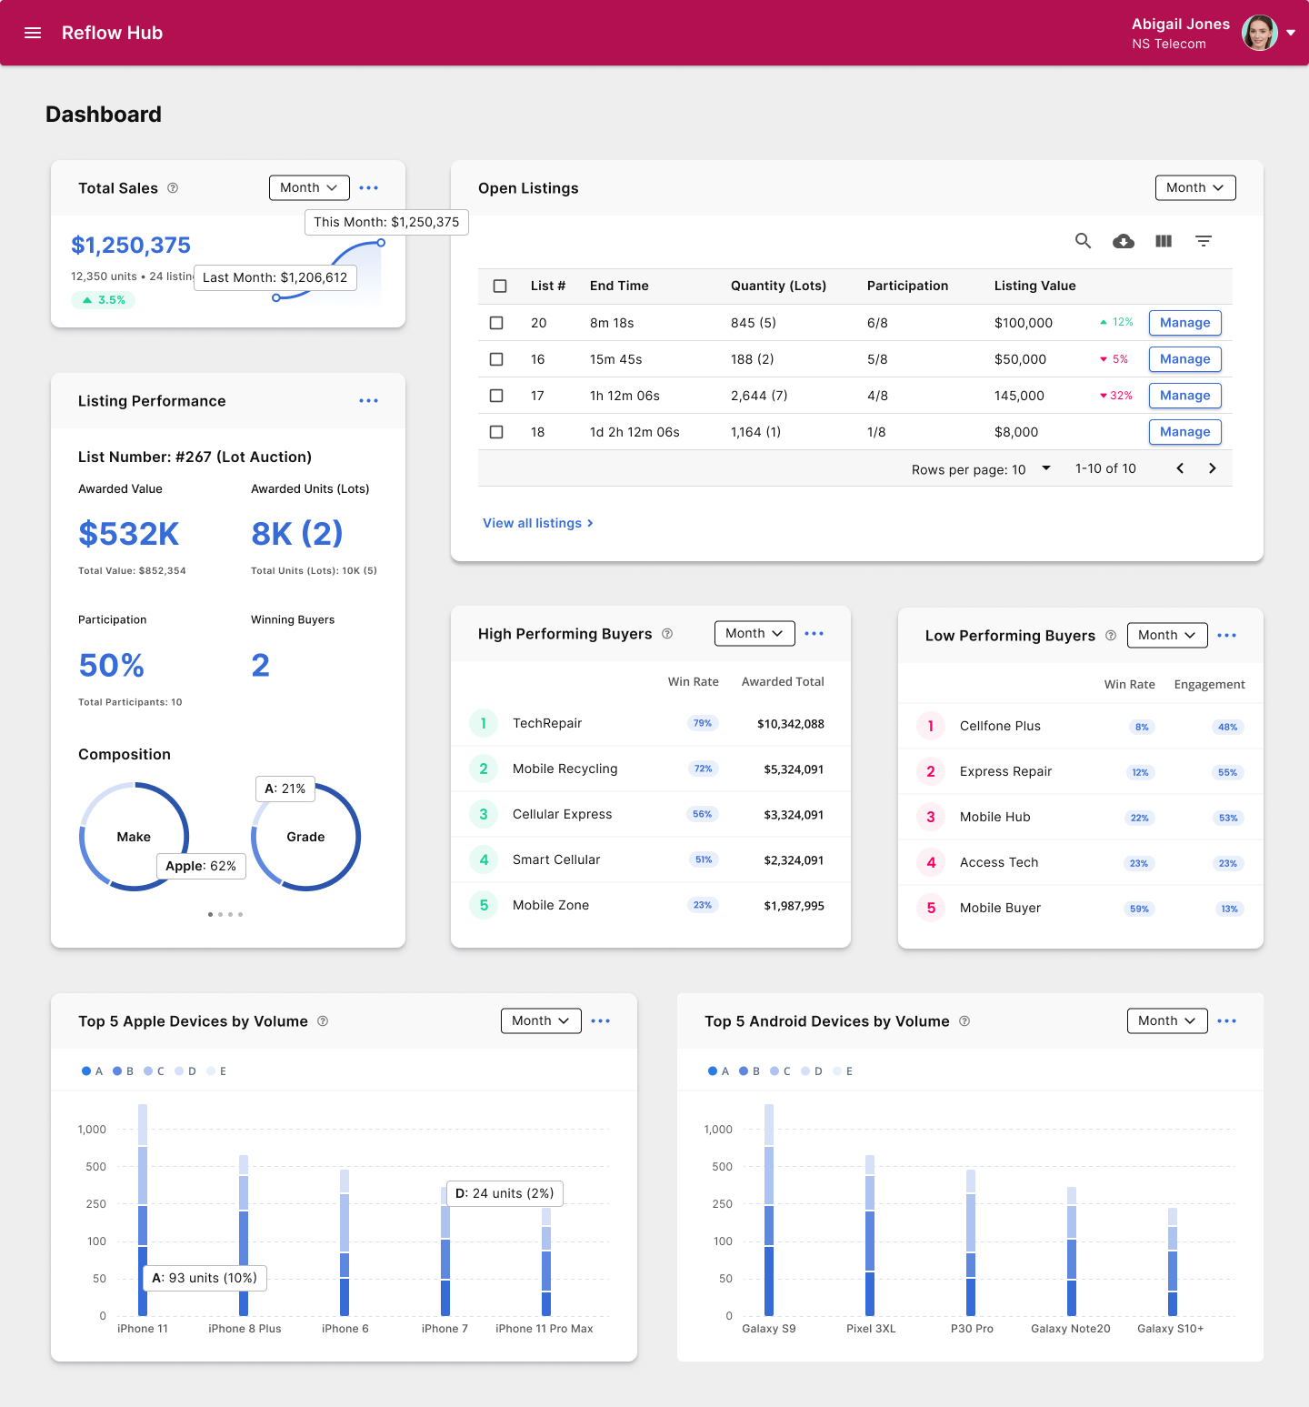Select checkbox for listing 17
This screenshot has height=1407, width=1309.
(x=496, y=396)
